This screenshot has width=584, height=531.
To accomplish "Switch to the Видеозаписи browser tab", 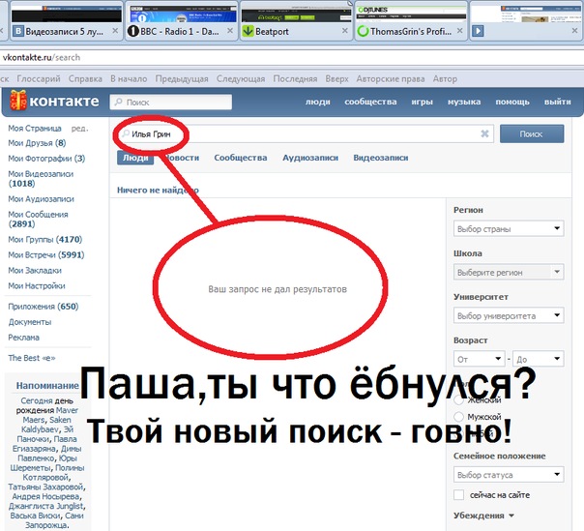I will click(67, 21).
